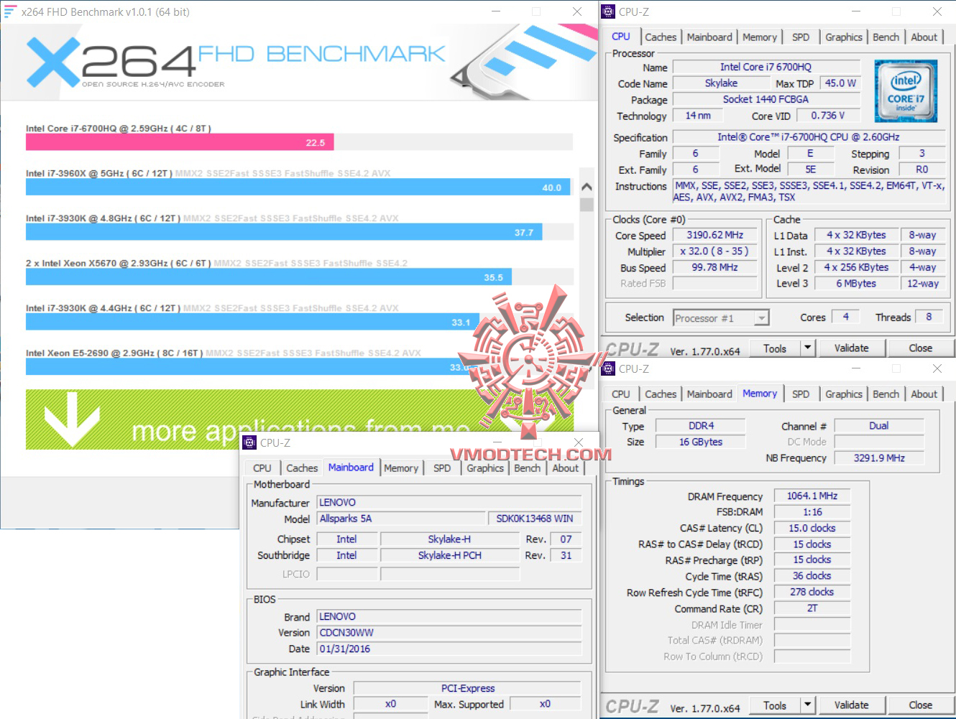Click the Tools button on the bottom CPU-Z window

776,705
